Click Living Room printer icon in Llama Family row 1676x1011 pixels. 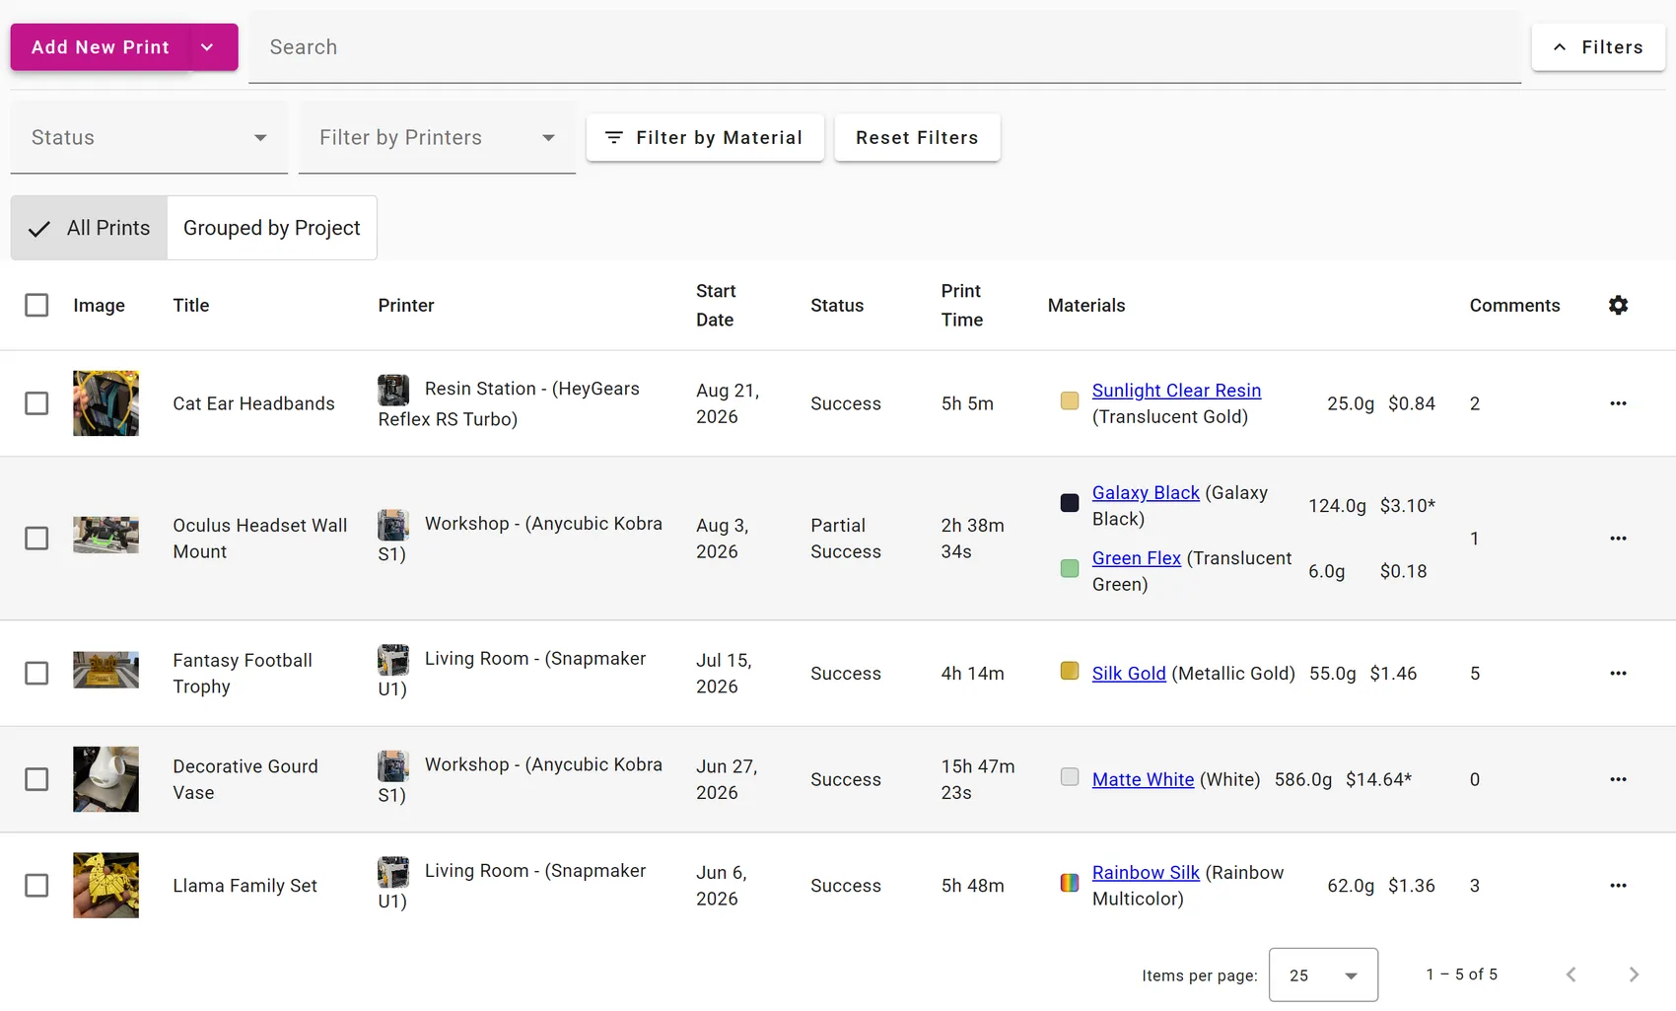pos(393,872)
